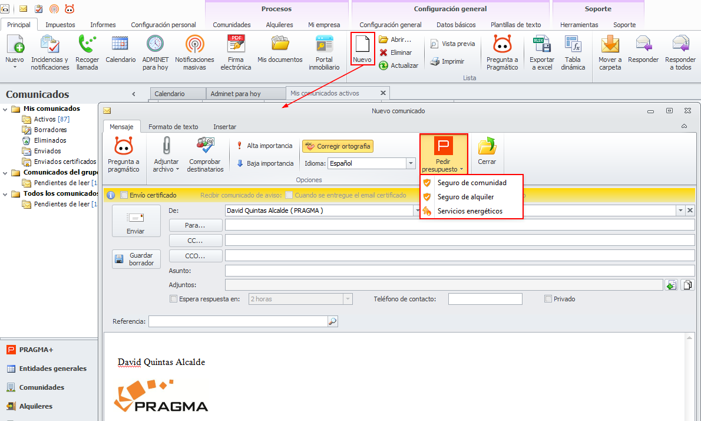This screenshot has height=421, width=701.
Task: Select Seguro de alquiler menu entry
Action: coord(472,197)
